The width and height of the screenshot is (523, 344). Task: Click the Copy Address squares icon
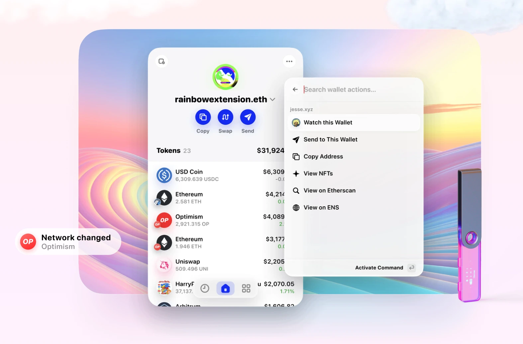click(x=296, y=156)
